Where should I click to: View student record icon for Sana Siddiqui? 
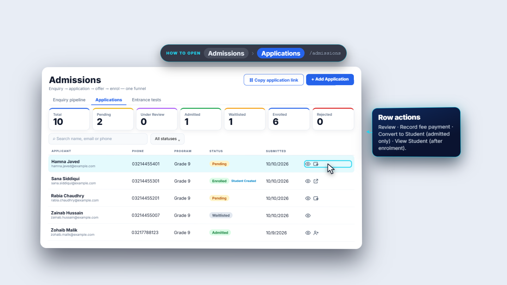tap(316, 181)
